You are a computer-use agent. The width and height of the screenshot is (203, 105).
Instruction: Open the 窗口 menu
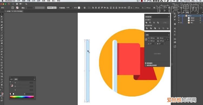click(x=54, y=1)
